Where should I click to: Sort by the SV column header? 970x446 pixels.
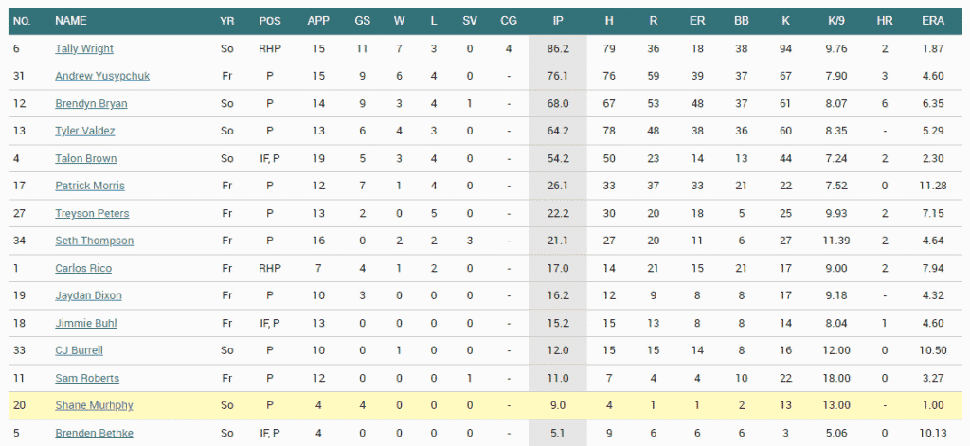(470, 20)
